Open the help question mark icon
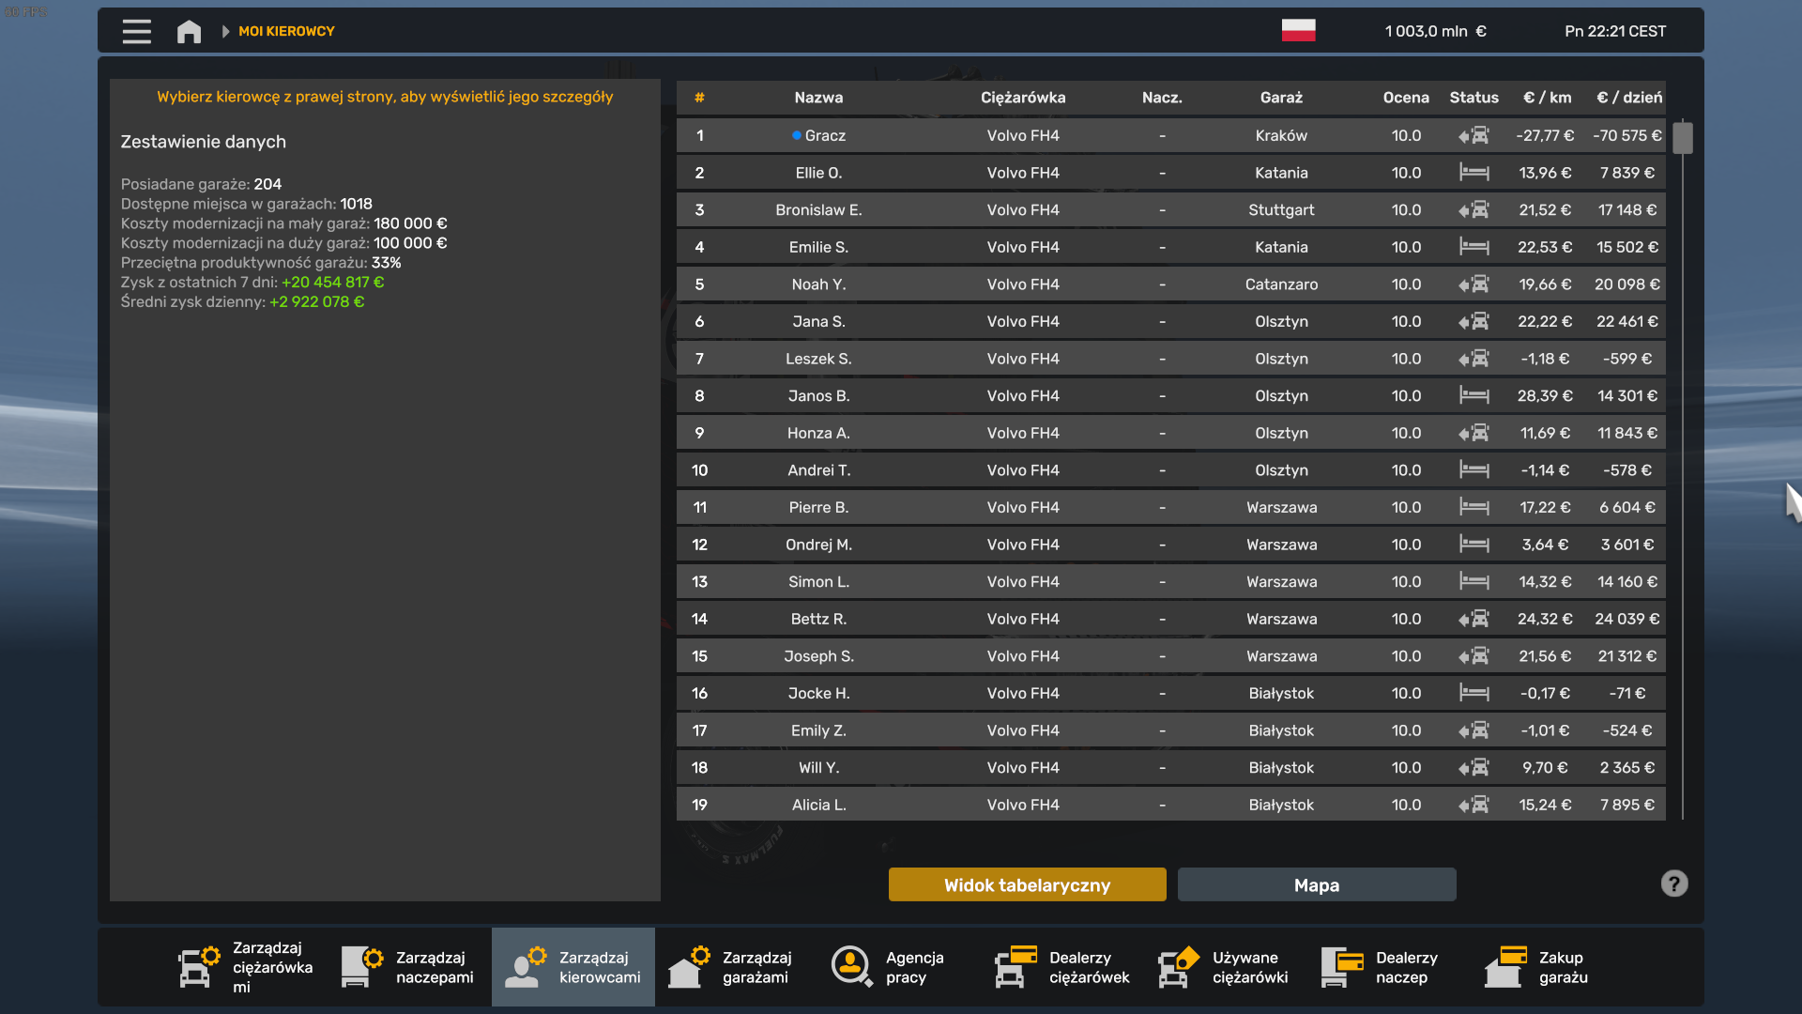This screenshot has height=1014, width=1802. [1673, 883]
